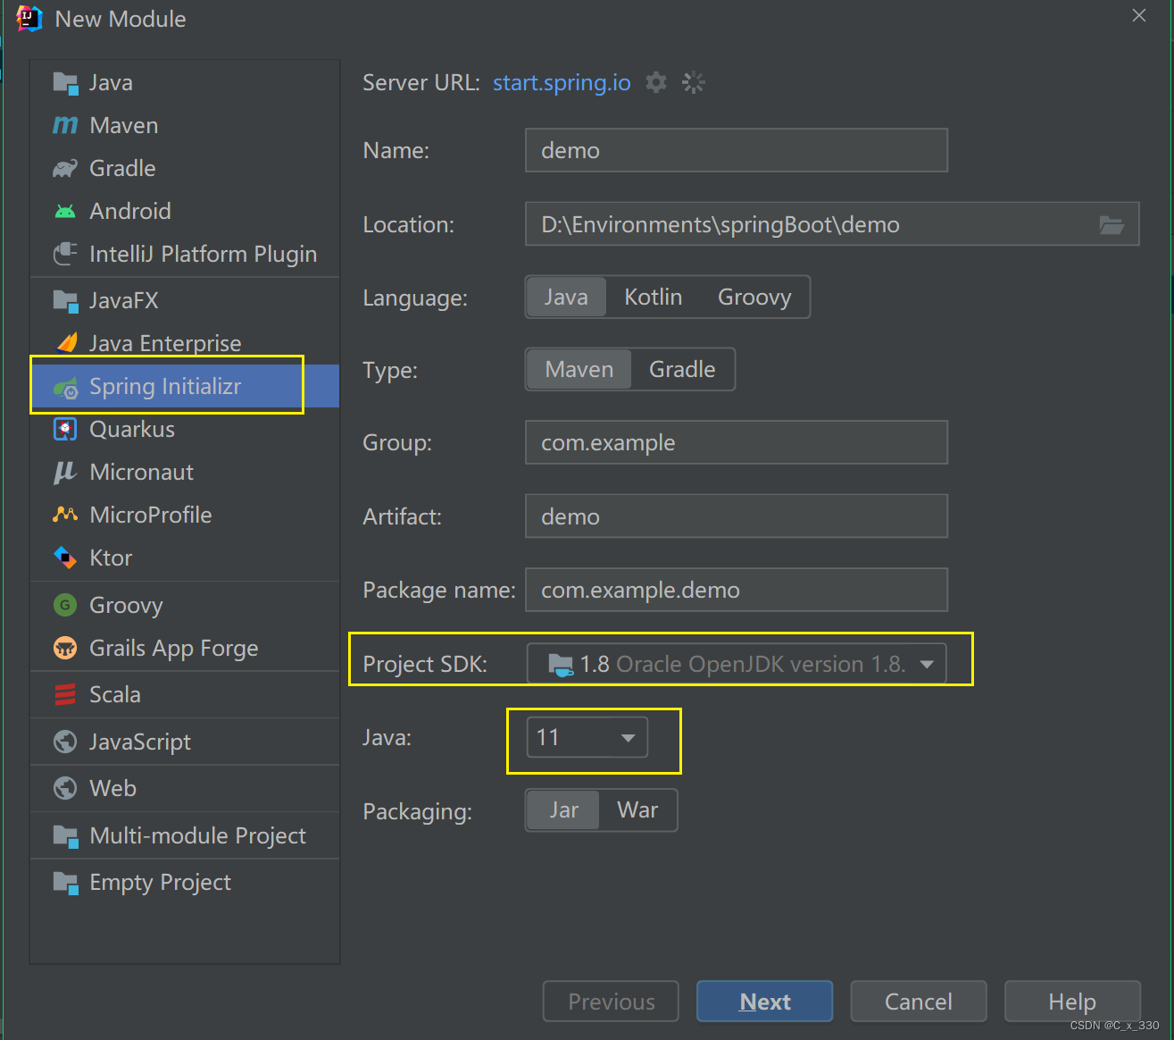This screenshot has width=1174, height=1040.
Task: Select Java as the language
Action: [x=566, y=297]
